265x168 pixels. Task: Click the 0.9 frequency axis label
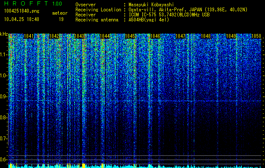[x=4, y=97]
